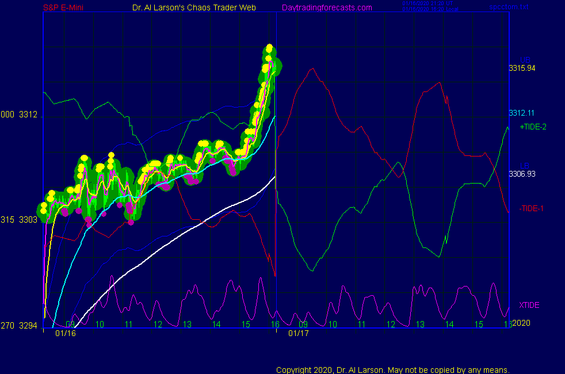Click the "spcctom.txt" file name label

click(x=509, y=6)
